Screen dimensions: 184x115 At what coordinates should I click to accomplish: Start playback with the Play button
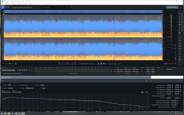point(25,70)
